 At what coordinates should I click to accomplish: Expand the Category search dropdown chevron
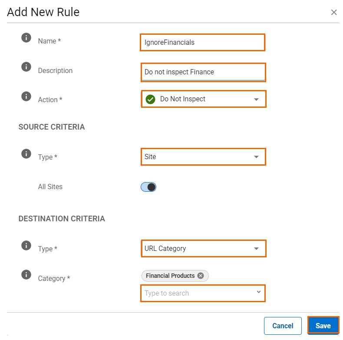tap(259, 292)
